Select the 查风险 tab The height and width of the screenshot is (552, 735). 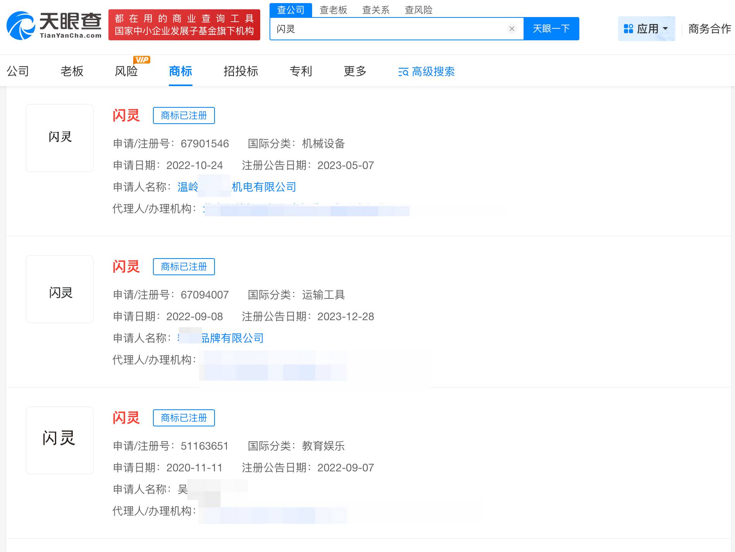pyautogui.click(x=419, y=10)
